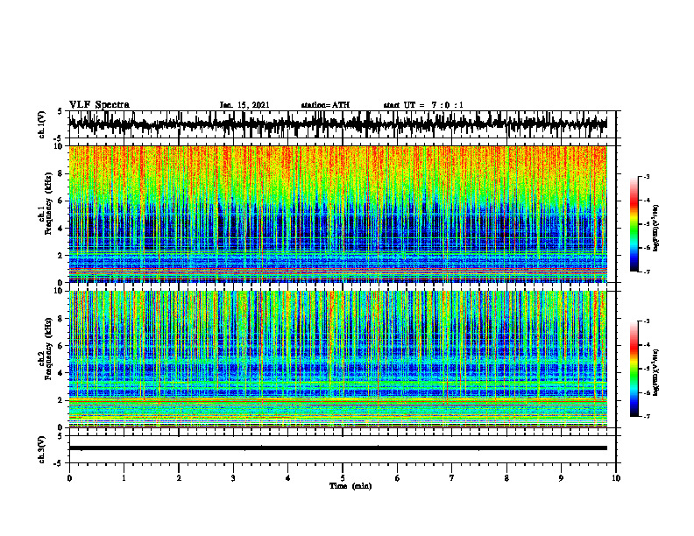The image size is (694, 536).
Task: Click the 'station=ATH' label
Action: coord(325,105)
